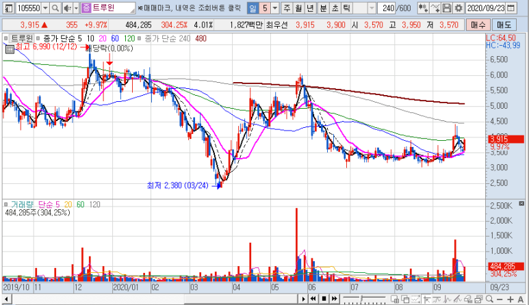Switch to tick period 틱
This screenshot has width=529, height=305.
(x=346, y=8)
